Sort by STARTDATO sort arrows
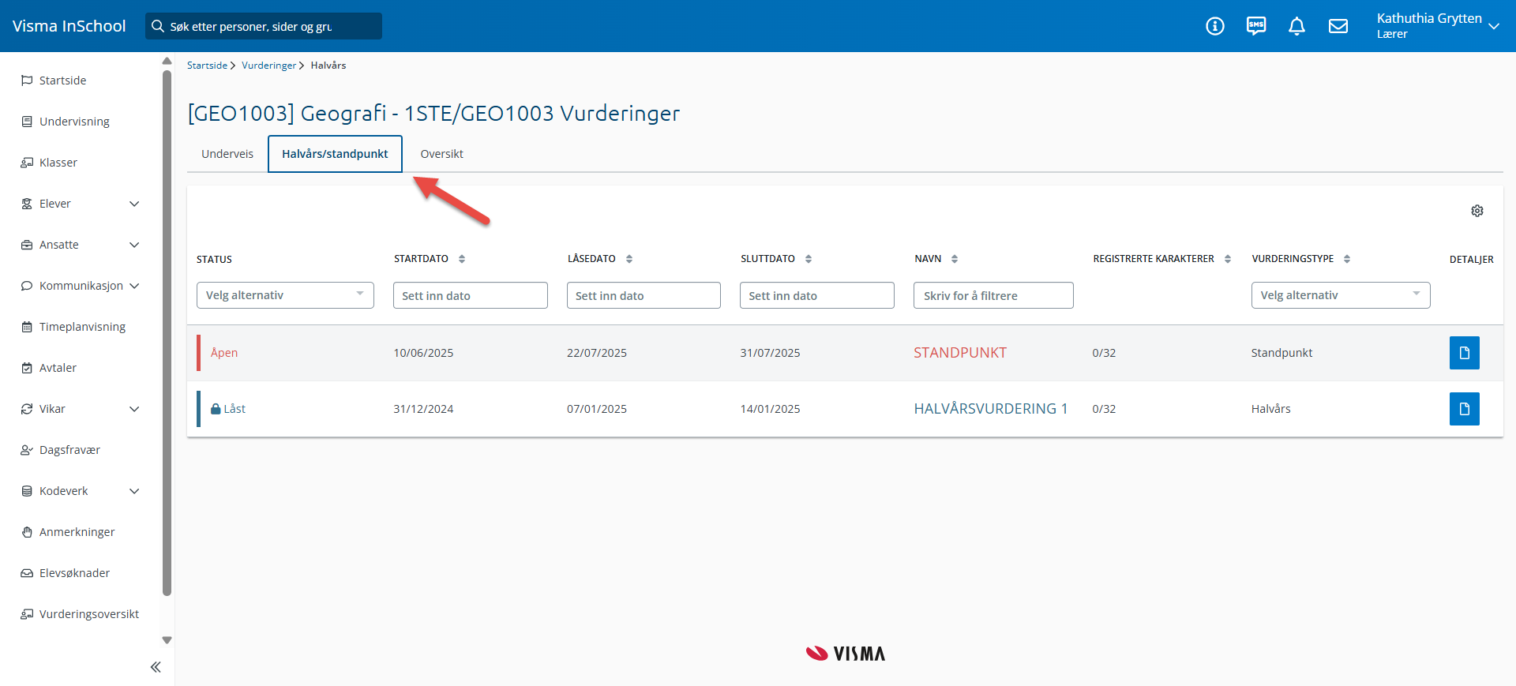1516x686 pixels. (x=462, y=259)
